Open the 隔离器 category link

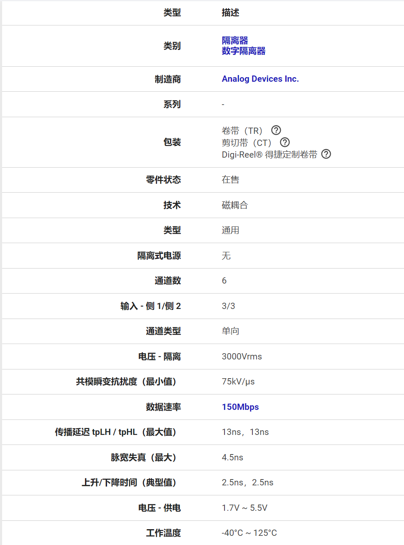click(235, 40)
